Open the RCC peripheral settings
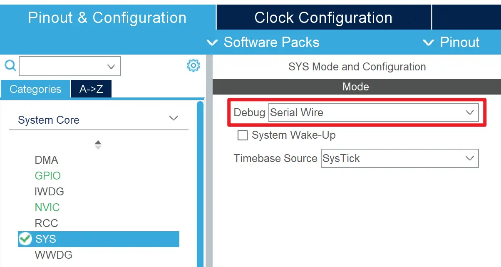This screenshot has height=267, width=501. 47,223
